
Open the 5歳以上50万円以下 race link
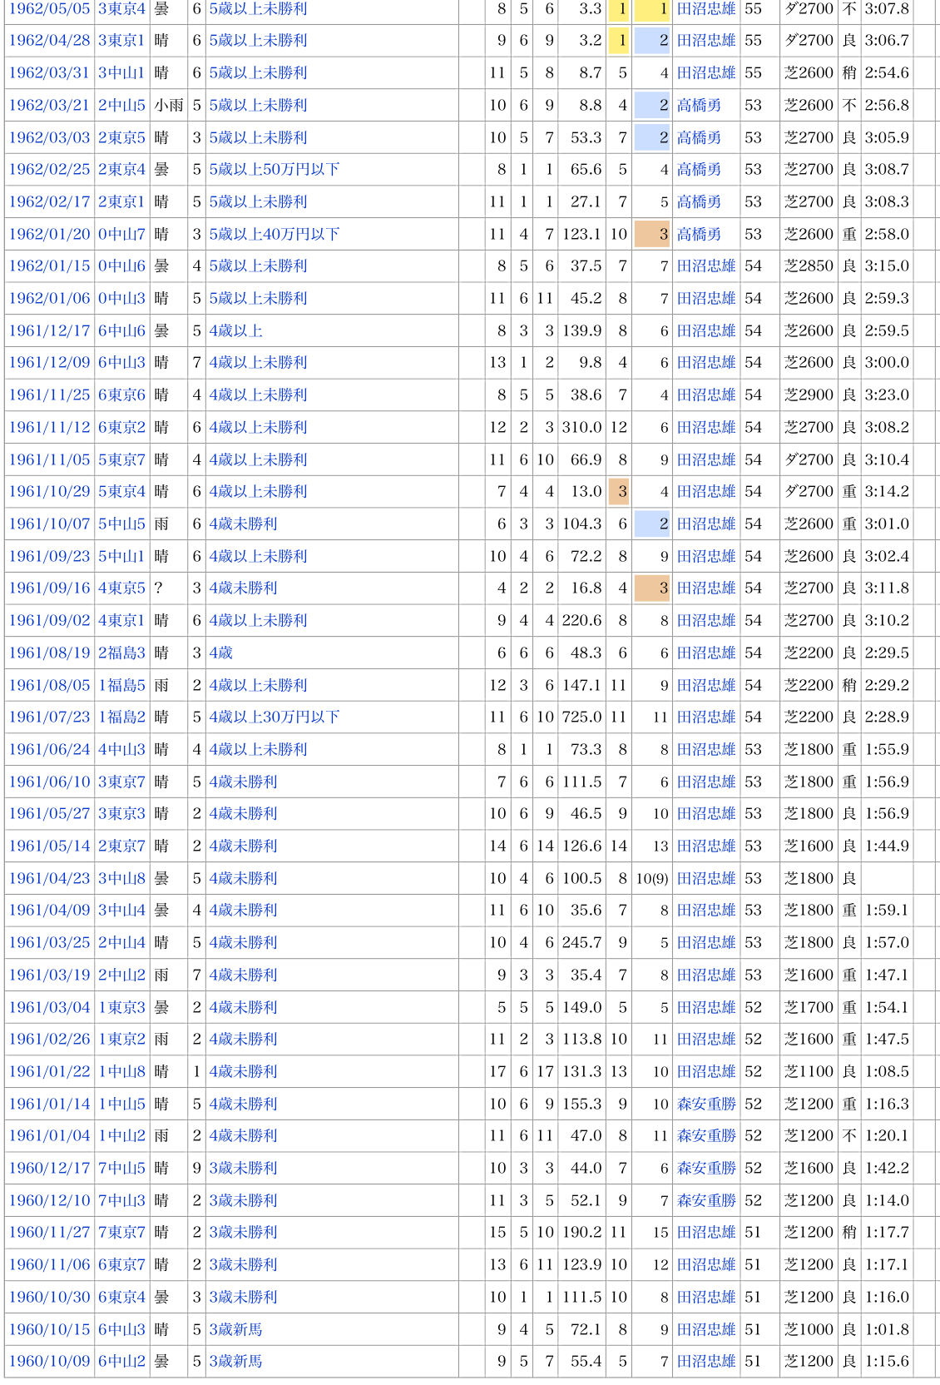274,169
